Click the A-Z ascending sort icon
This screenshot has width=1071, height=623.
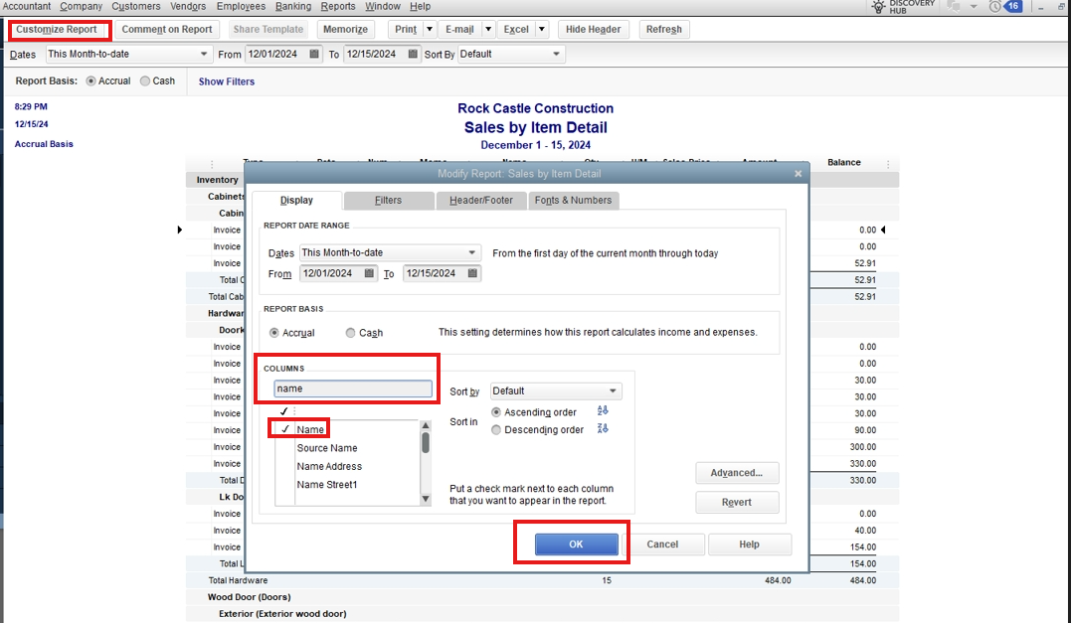coord(603,410)
